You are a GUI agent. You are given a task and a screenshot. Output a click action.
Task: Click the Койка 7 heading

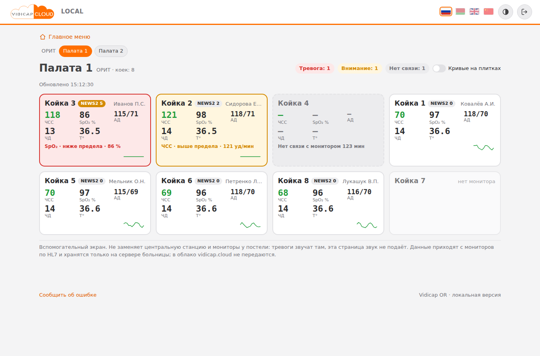point(410,181)
